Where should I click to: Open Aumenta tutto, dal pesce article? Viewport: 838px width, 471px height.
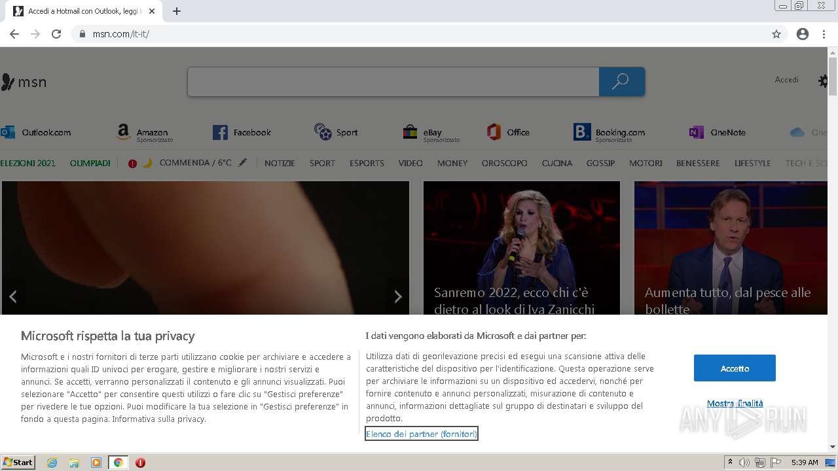coord(731,248)
